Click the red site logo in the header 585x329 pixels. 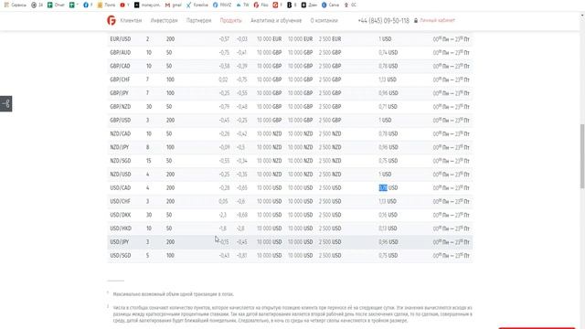coord(112,20)
